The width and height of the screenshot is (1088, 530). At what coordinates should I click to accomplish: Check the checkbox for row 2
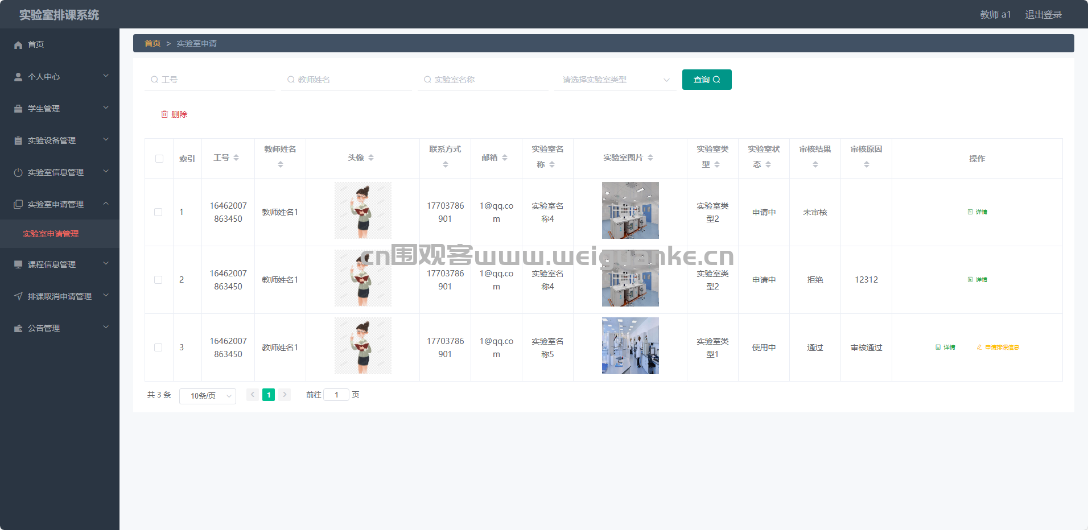[x=158, y=280]
